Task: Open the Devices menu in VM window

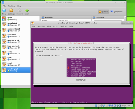Action: click(x=63, y=26)
